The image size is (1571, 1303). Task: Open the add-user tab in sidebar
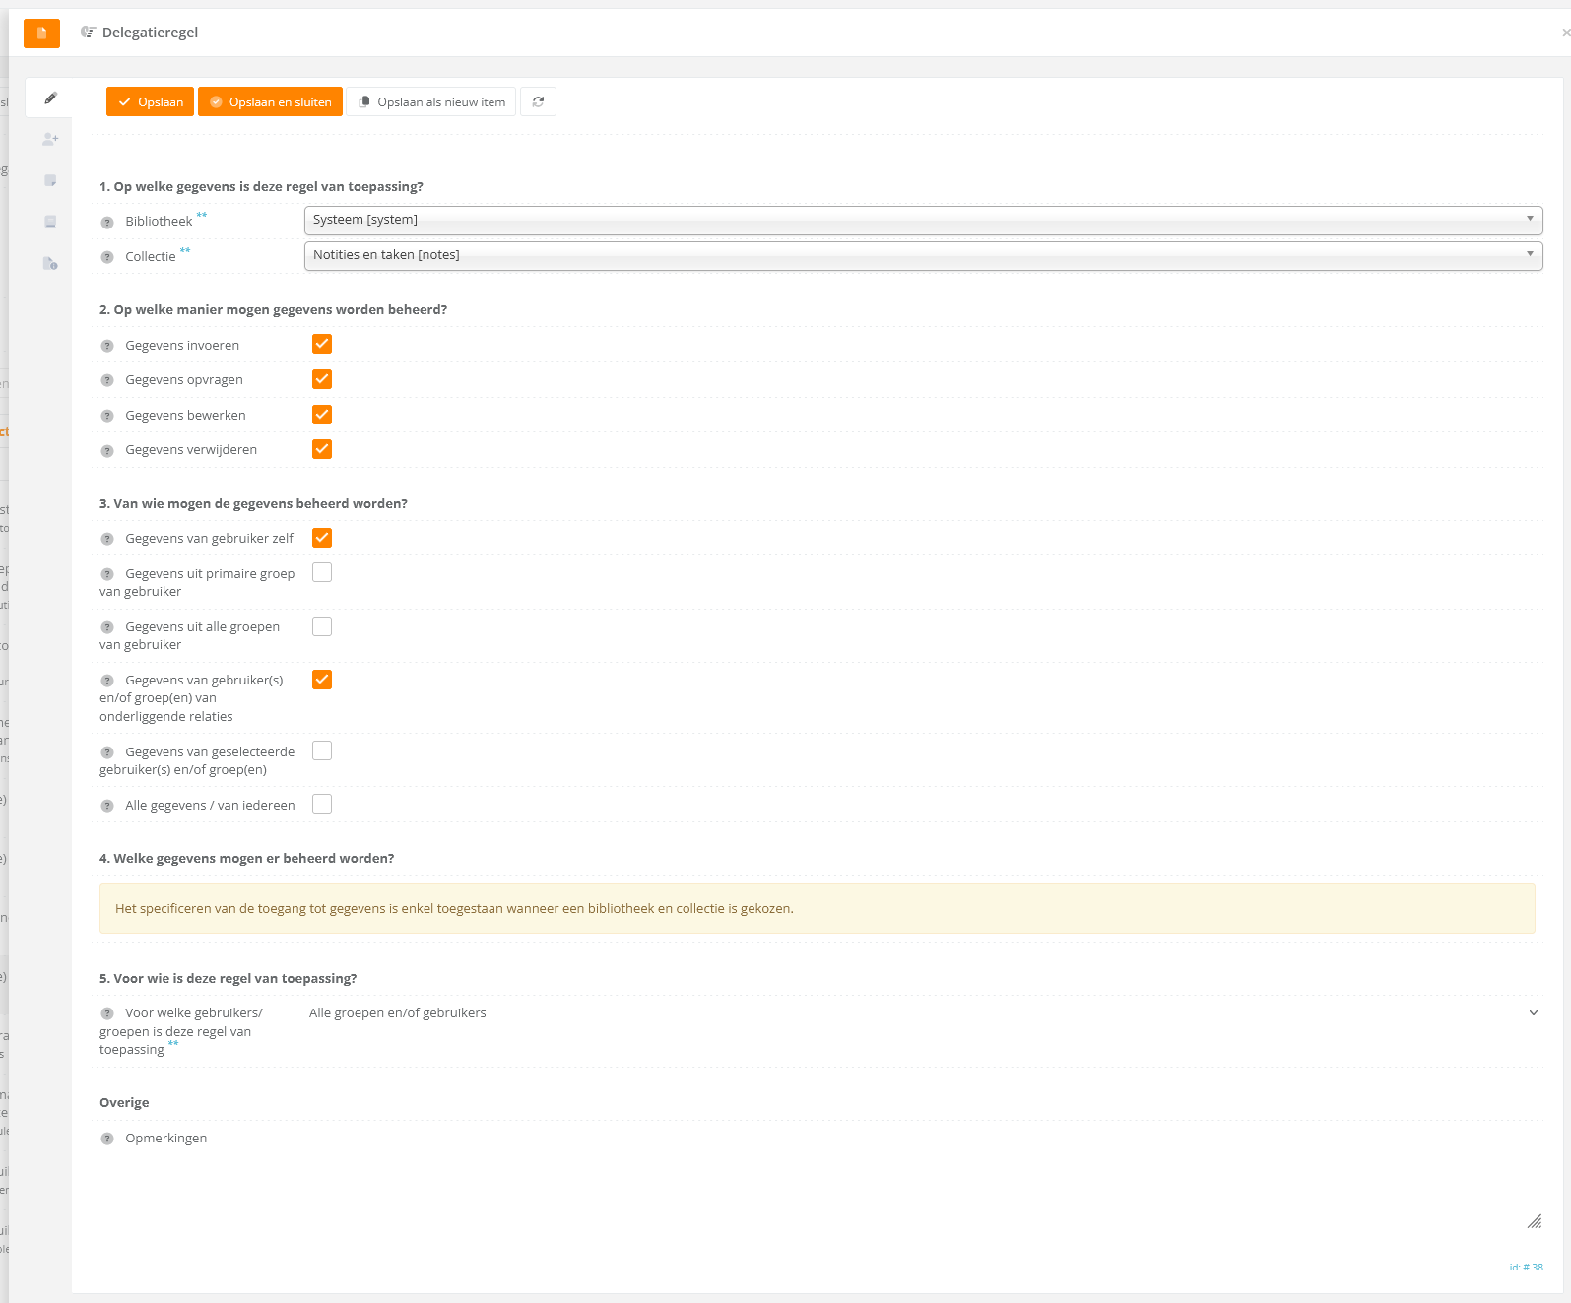click(50, 140)
